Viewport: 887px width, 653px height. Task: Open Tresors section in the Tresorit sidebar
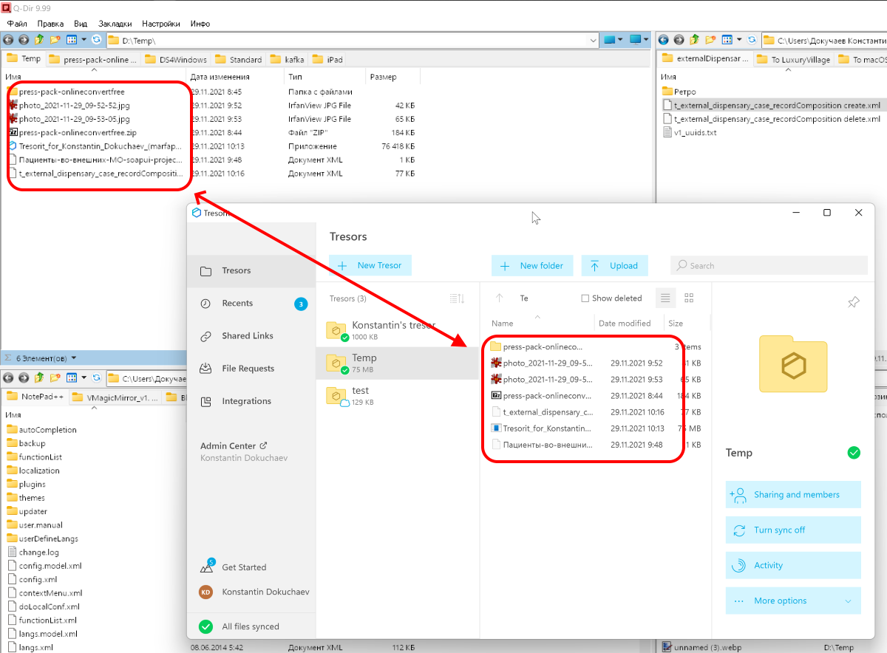(251, 270)
